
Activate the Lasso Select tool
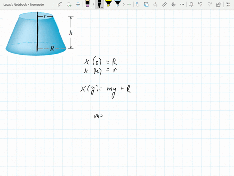[x=69, y=4]
